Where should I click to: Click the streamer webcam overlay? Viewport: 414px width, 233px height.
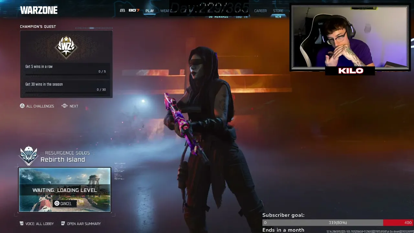coord(350,37)
